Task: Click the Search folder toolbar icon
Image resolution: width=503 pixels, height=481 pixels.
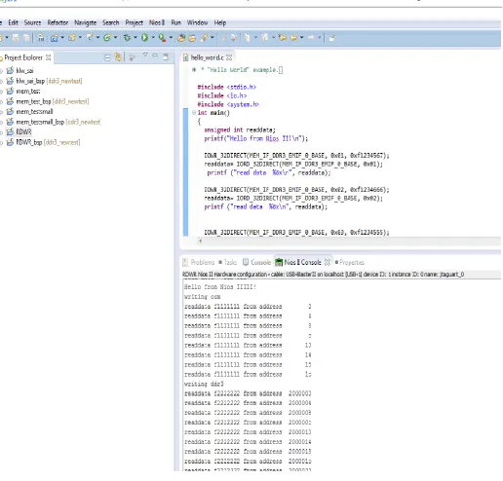Action: [x=192, y=38]
